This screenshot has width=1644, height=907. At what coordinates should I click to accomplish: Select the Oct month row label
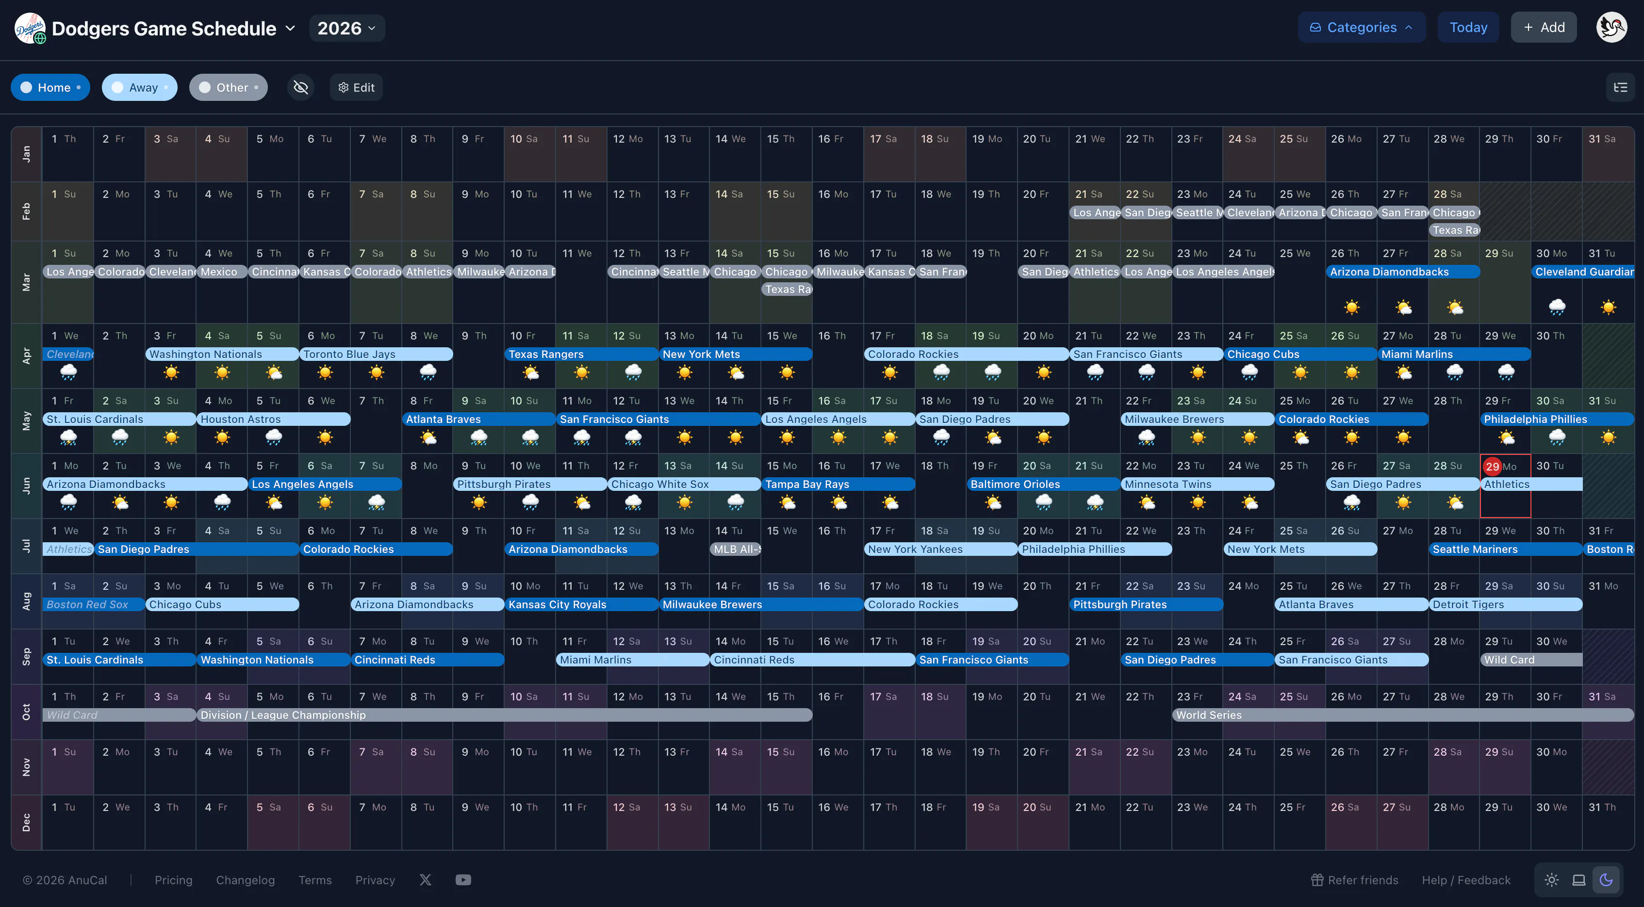tap(26, 712)
